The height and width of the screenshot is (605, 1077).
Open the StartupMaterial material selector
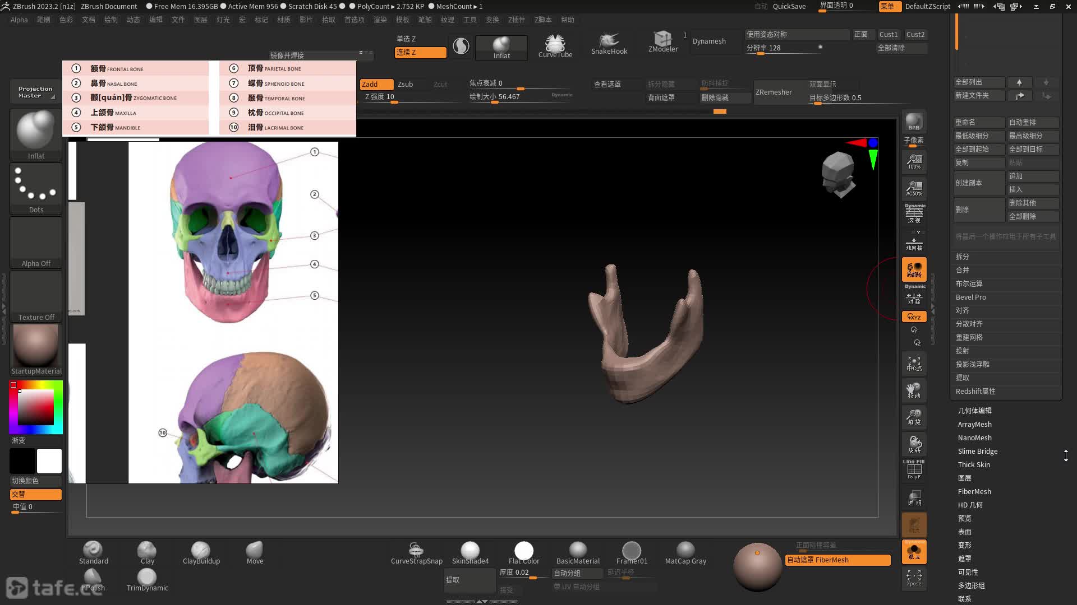click(36, 350)
